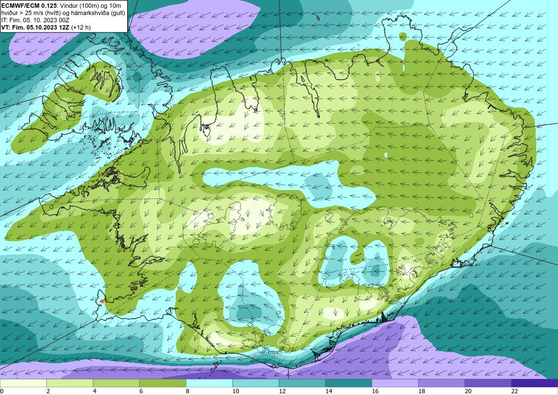
Task: Click the '10' label on the scale
Action: pos(235,391)
